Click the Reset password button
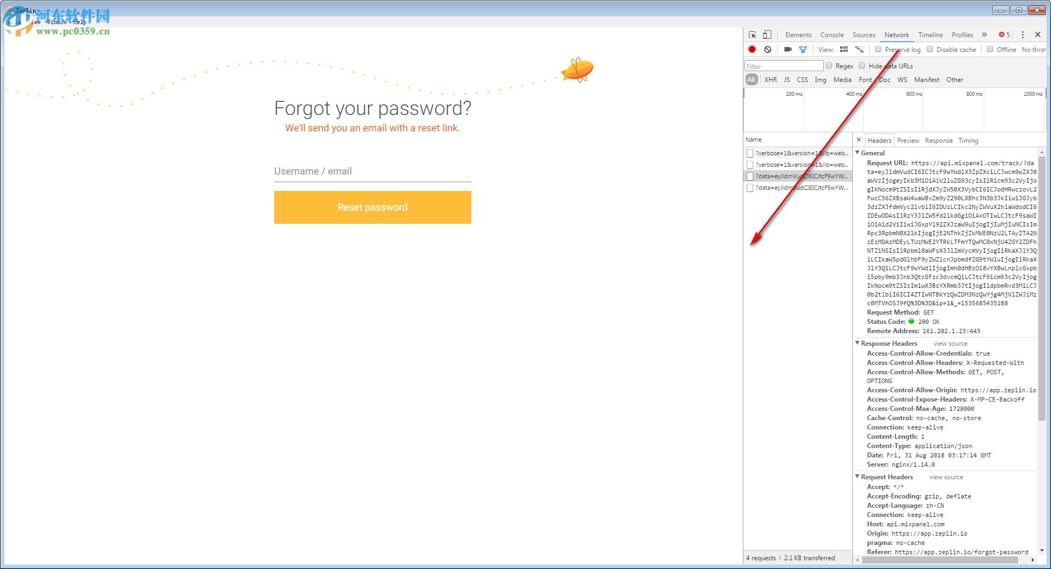1051x569 pixels. (372, 207)
